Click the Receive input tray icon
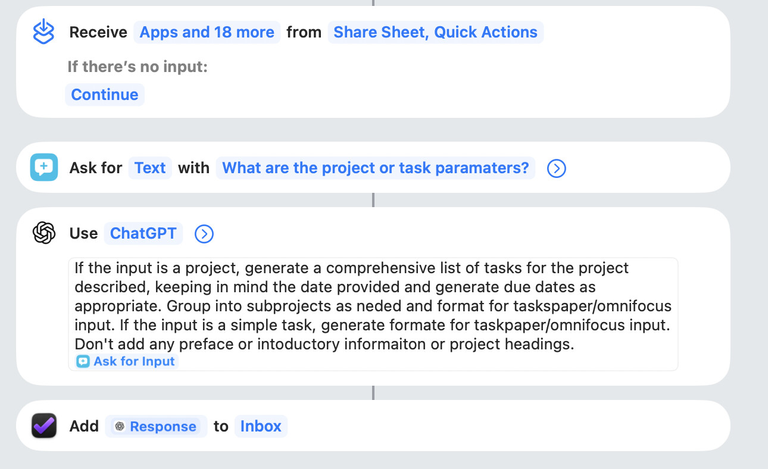Image resolution: width=768 pixels, height=469 pixels. (x=44, y=32)
